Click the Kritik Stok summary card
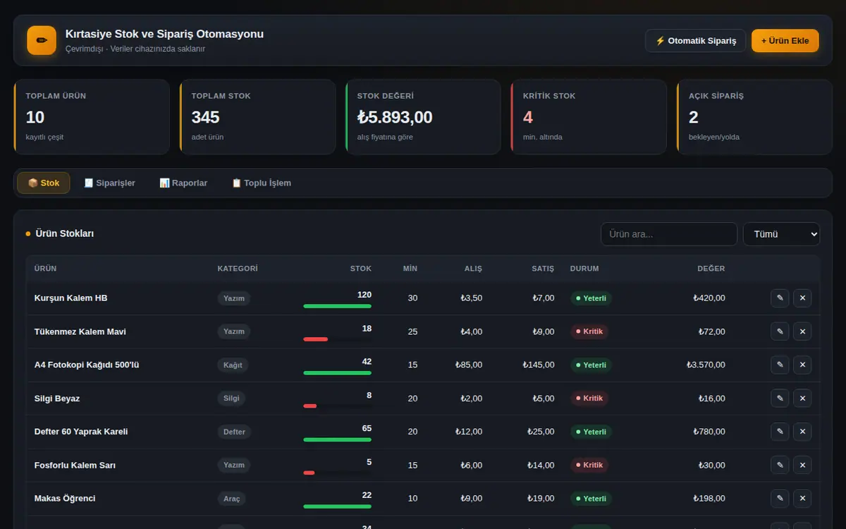The width and height of the screenshot is (846, 529). point(589,117)
